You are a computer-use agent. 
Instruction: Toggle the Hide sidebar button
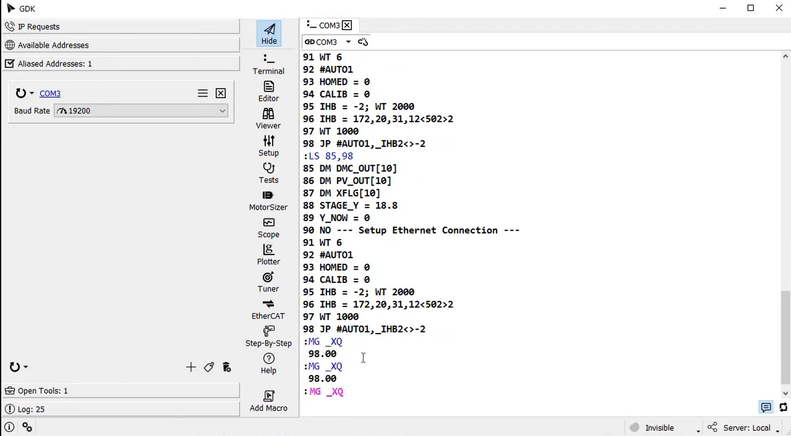(269, 33)
